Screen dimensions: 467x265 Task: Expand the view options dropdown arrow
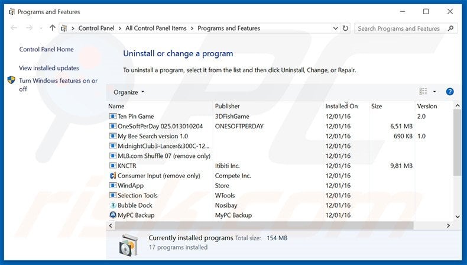434,92
